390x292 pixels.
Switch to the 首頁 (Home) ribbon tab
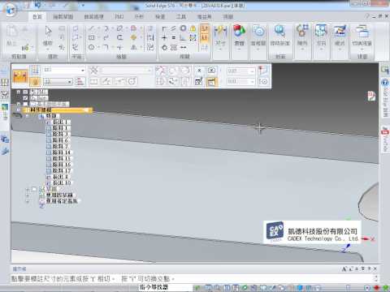37,16
